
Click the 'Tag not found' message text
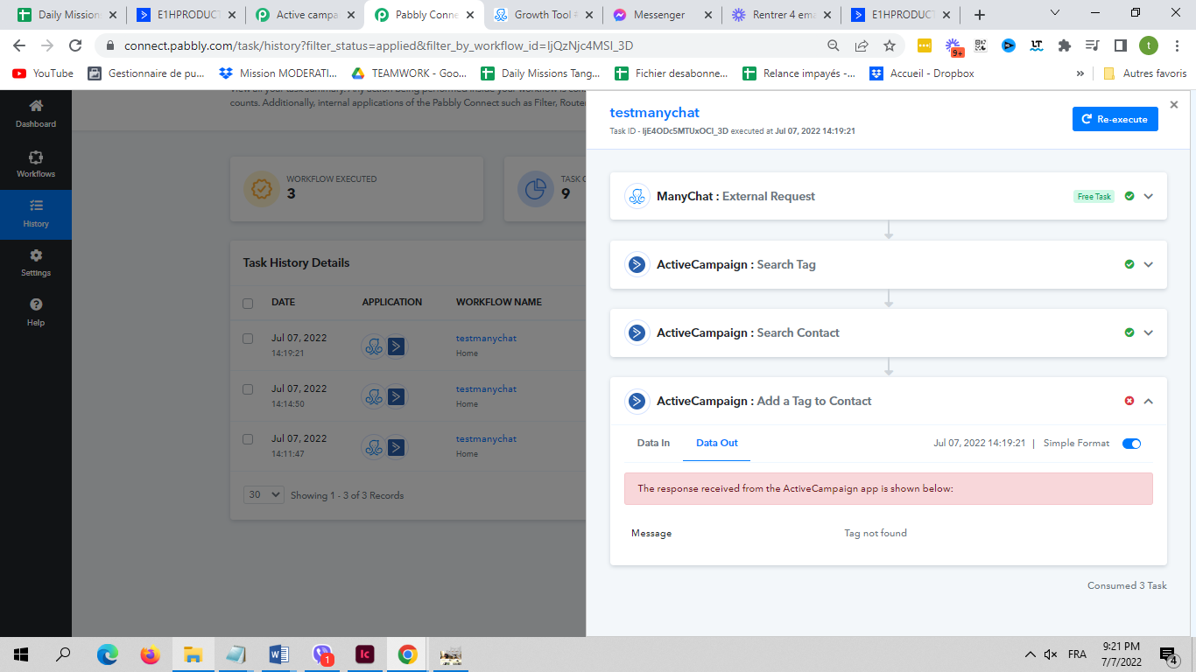[x=876, y=533]
